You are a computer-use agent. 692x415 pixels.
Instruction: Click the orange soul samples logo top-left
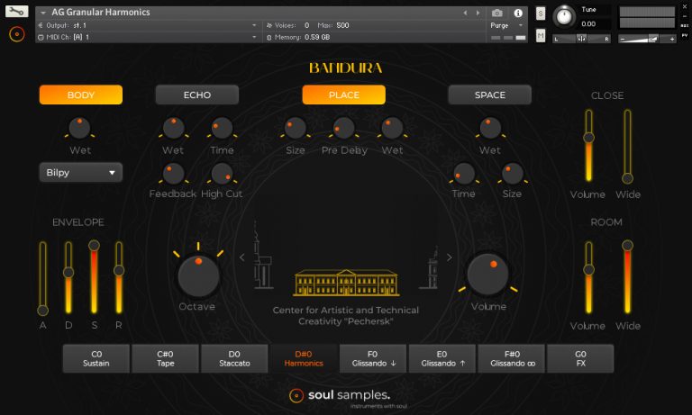click(x=17, y=34)
